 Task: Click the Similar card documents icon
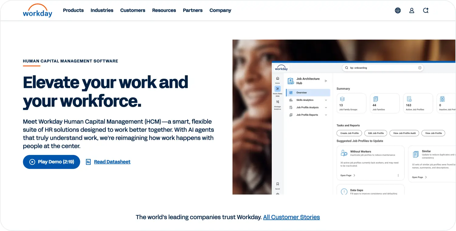pyautogui.click(x=416, y=154)
